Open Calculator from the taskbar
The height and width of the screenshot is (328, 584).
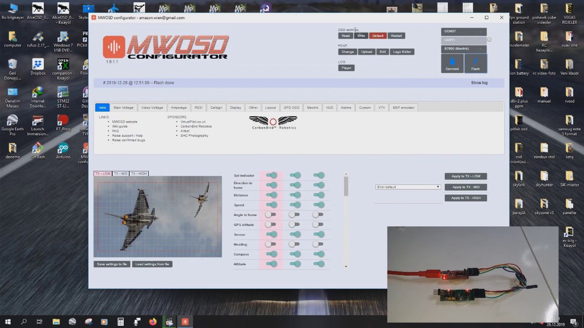tap(120, 322)
